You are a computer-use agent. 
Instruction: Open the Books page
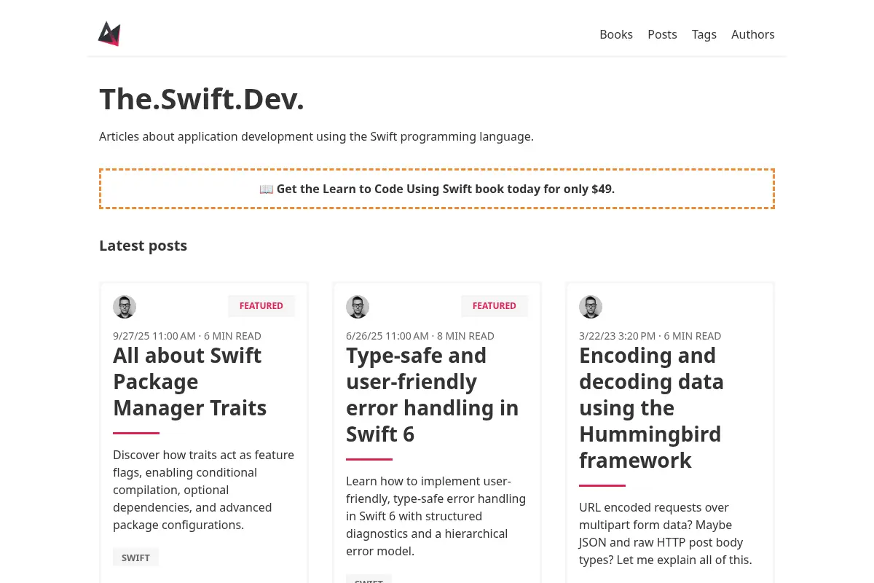(x=616, y=34)
